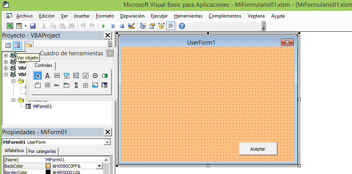
Task: Select the ListBox tool in the toolbox
Action: pyautogui.click(x=76, y=76)
